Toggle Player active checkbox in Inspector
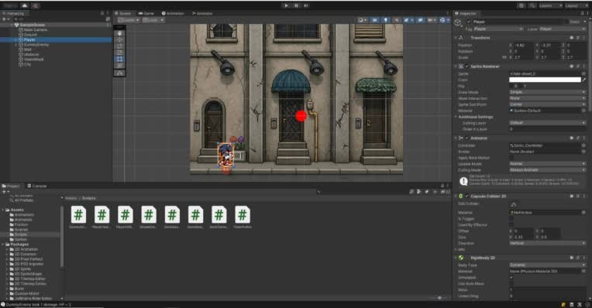Screen dimensions: 592x308 [x=469, y=22]
